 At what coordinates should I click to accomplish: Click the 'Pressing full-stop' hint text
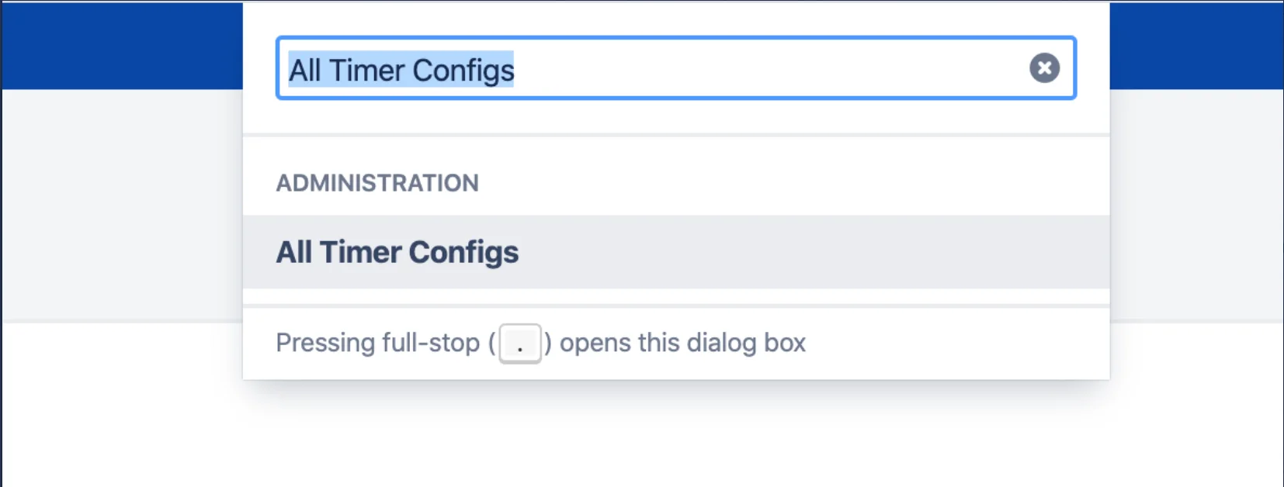tap(377, 343)
